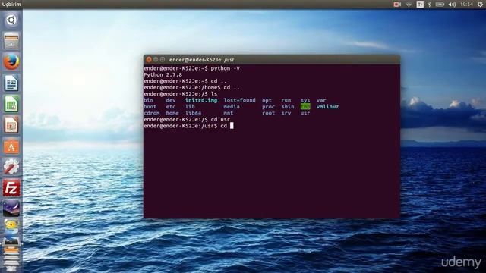
Task: Maximize the terminal window
Action: [x=163, y=59]
